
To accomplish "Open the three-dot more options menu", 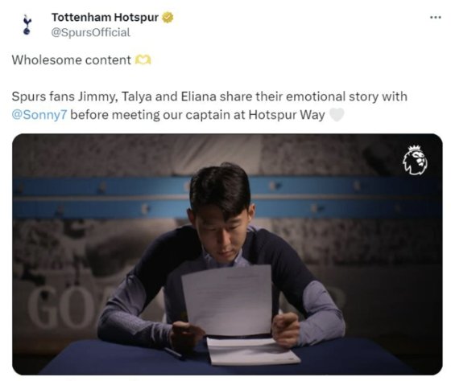I will tap(436, 18).
